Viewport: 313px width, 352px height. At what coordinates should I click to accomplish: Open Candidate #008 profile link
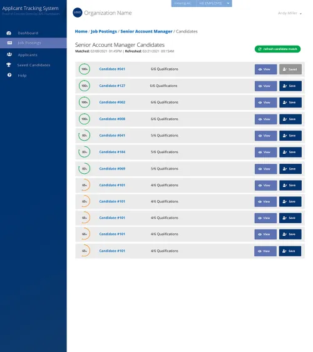(112, 119)
